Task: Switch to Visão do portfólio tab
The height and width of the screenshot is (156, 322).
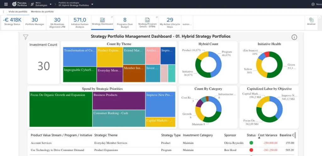Action: click(x=18, y=12)
